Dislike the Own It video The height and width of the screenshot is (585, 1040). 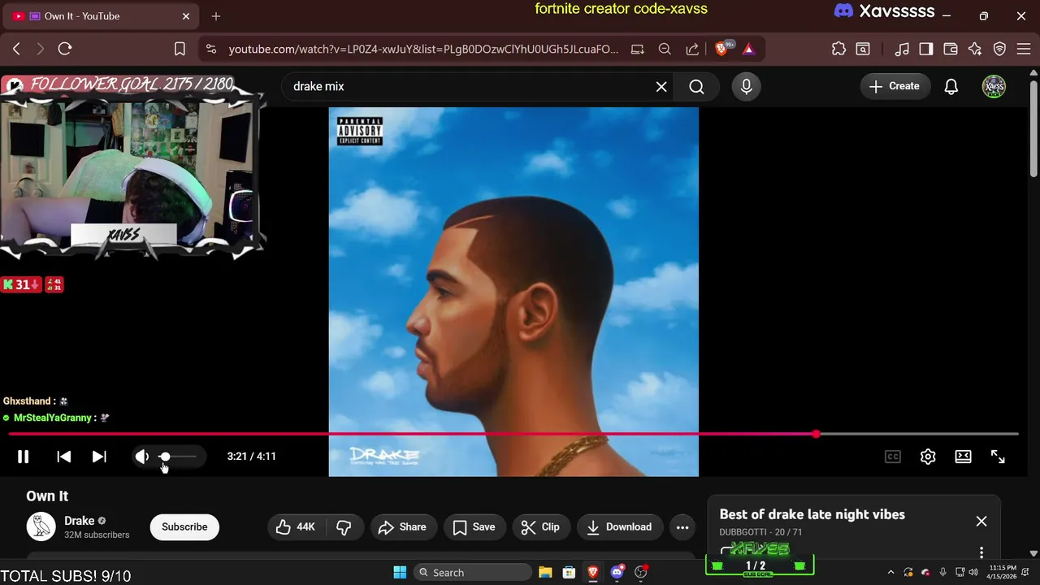tap(344, 527)
